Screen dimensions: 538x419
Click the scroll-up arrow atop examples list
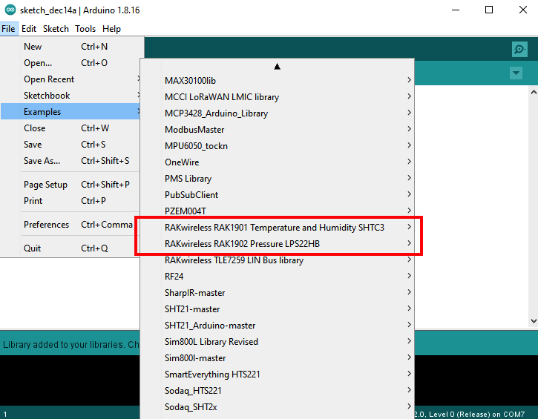pyautogui.click(x=278, y=67)
